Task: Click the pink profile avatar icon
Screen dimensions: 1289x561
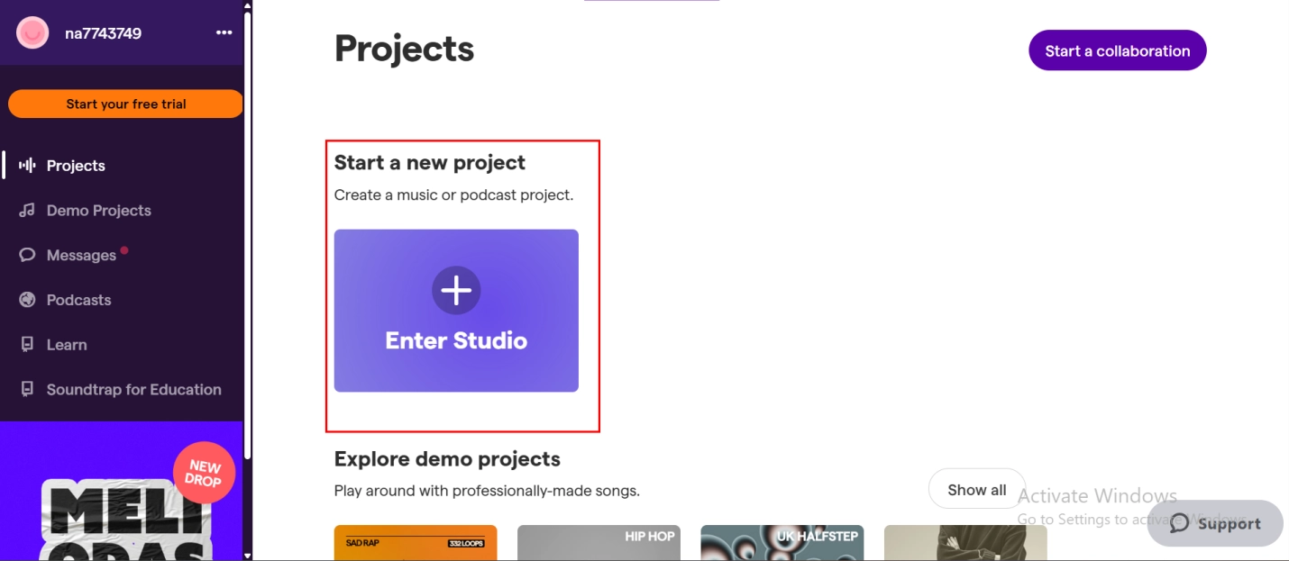Action: point(32,33)
